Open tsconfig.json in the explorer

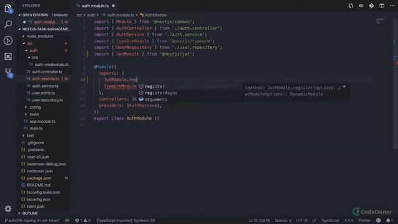tap(39, 199)
